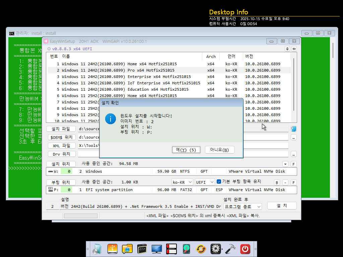
Task: Click the progress bar in the status bar
Action: point(81,216)
